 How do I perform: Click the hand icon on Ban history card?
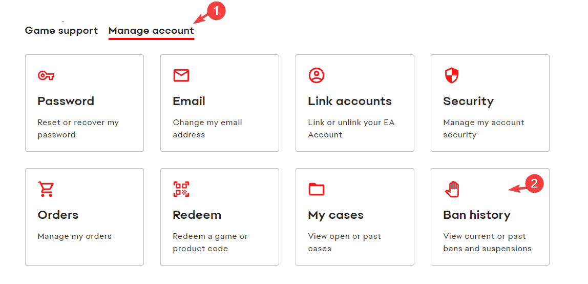click(x=452, y=189)
